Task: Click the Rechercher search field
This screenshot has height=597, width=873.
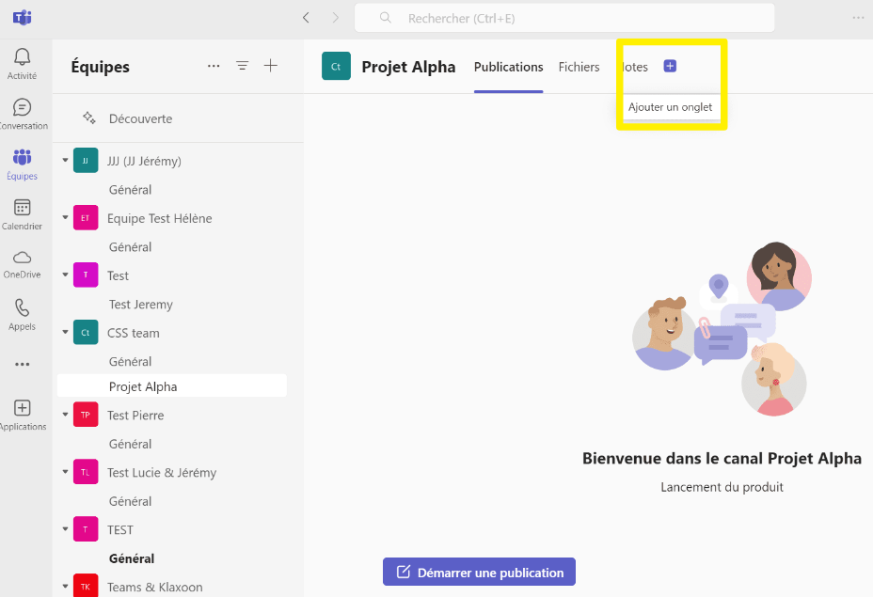Action: [x=564, y=18]
